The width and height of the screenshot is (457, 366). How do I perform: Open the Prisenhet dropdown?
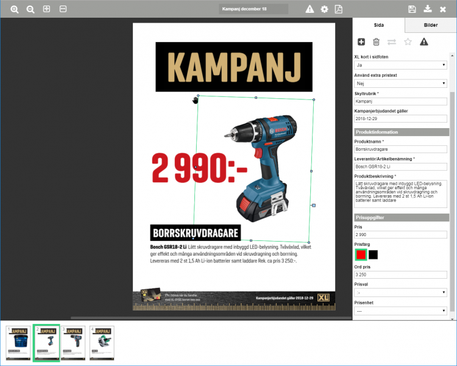point(400,311)
